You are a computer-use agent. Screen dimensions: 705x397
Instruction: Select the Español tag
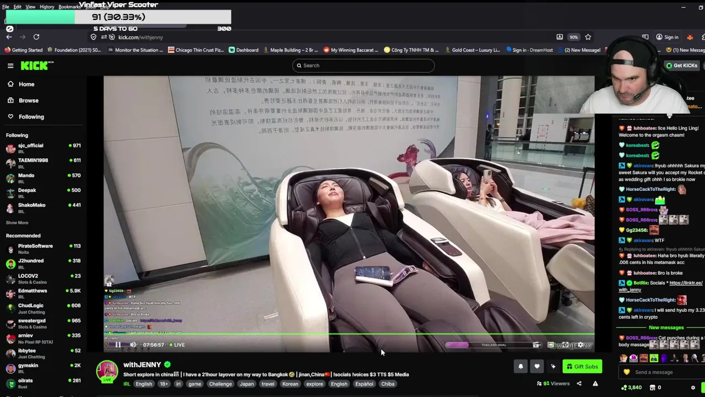coord(364,384)
